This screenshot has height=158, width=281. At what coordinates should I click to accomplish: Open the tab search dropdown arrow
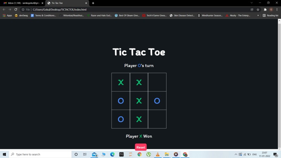pos(252,3)
